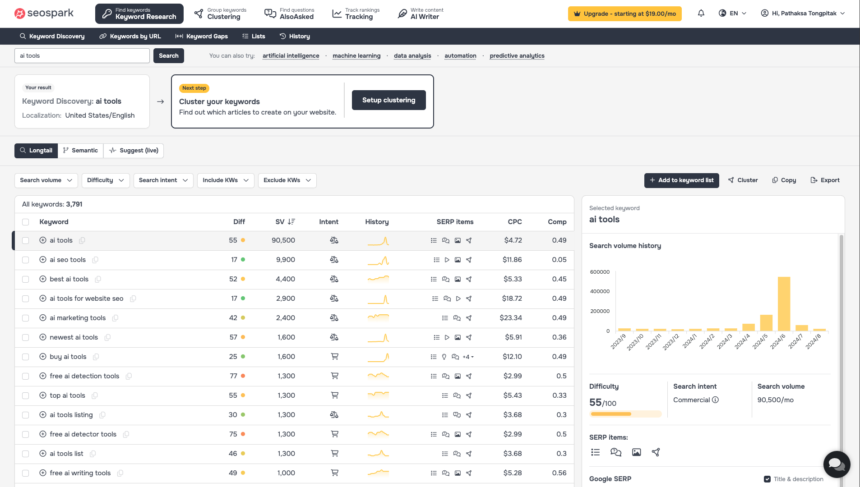Screen dimensions: 860x487
Task: Click the notification bell icon
Action: [701, 13]
